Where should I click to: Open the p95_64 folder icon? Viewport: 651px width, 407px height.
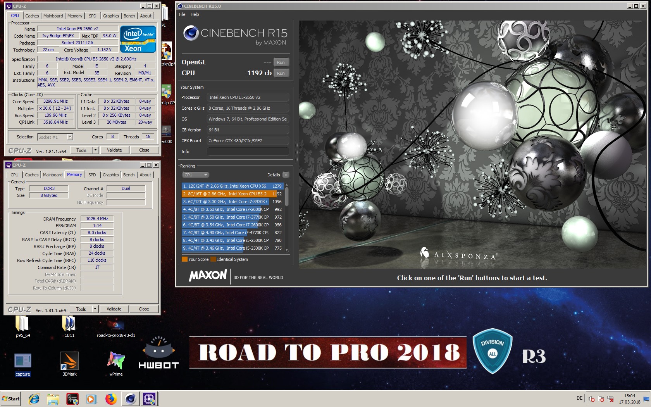tap(22, 324)
